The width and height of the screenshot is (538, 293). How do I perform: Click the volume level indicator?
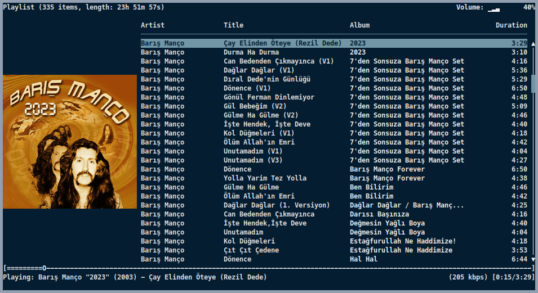493,8
